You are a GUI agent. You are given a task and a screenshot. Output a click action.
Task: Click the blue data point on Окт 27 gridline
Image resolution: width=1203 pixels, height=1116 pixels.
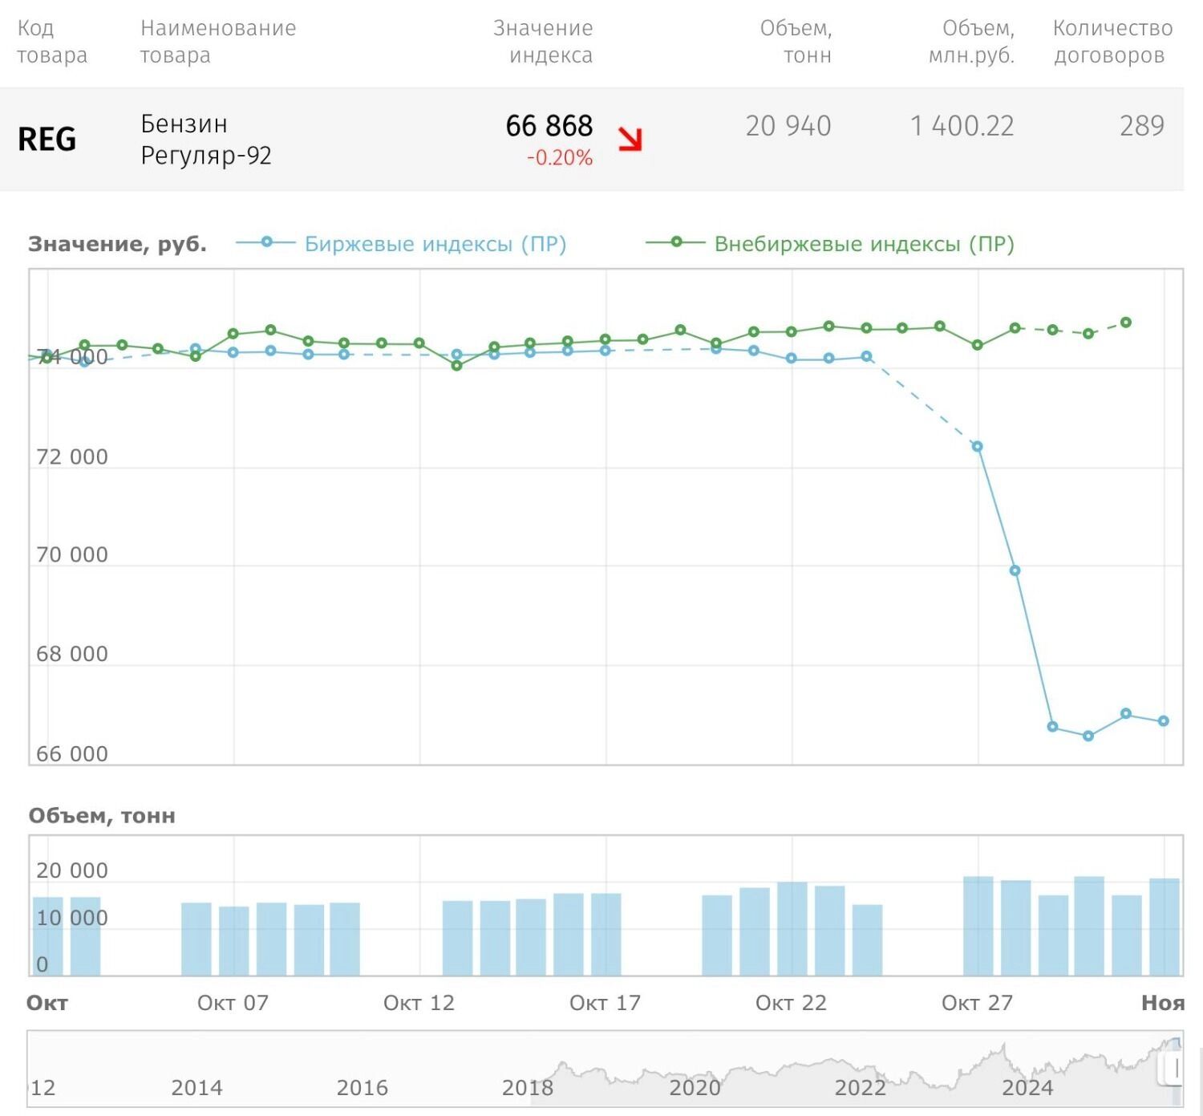point(977,447)
